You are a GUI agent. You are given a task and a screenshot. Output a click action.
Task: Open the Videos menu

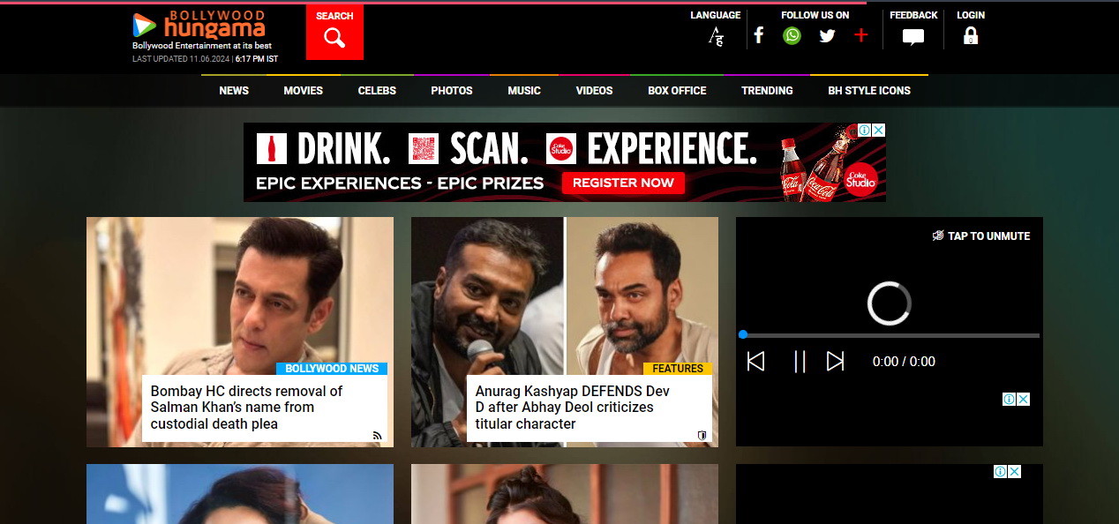click(x=594, y=91)
